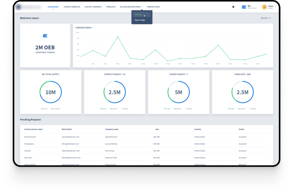Open the Transactions tab
The width and height of the screenshot is (293, 195).
point(153,7)
